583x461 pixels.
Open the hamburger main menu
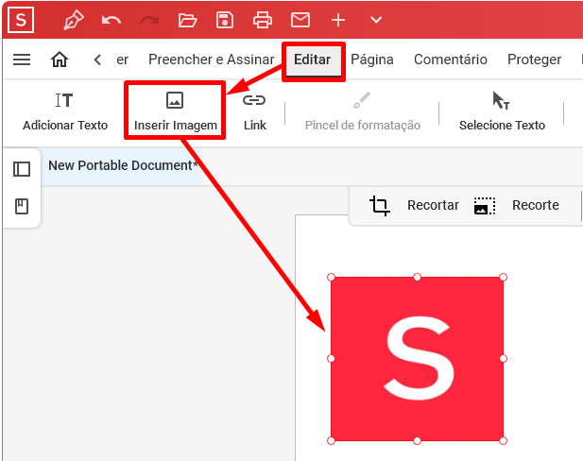coord(22,60)
